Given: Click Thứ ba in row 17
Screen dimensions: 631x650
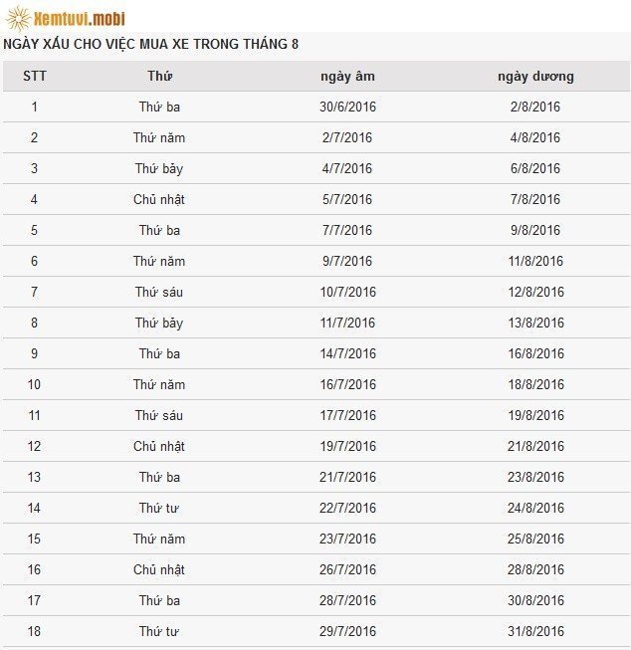Looking at the screenshot, I should click(x=159, y=600).
